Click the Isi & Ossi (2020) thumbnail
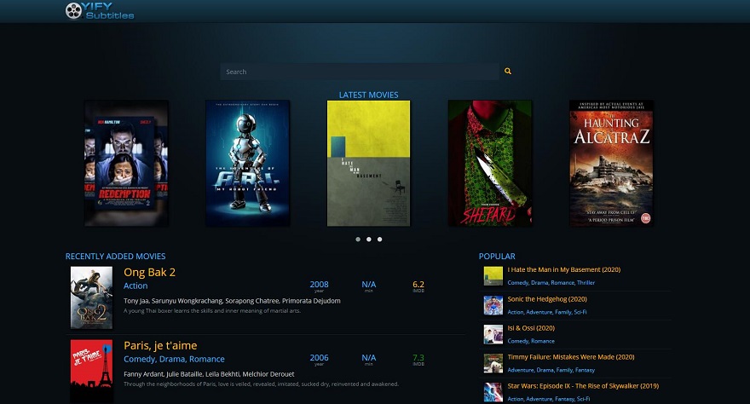 pyautogui.click(x=493, y=335)
